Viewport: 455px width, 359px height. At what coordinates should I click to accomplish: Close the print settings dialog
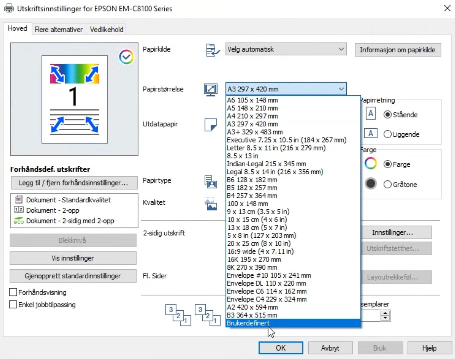pyautogui.click(x=447, y=8)
